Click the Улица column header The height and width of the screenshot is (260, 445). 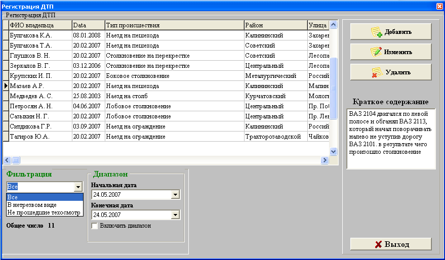pos(318,25)
